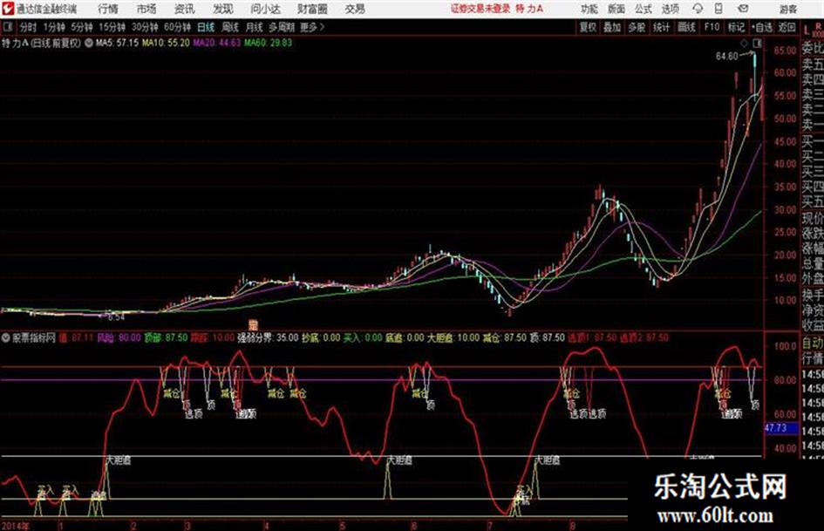Screen dimensions: 824x531
Task: Click the 复权 toolbar button
Action: coord(588,27)
